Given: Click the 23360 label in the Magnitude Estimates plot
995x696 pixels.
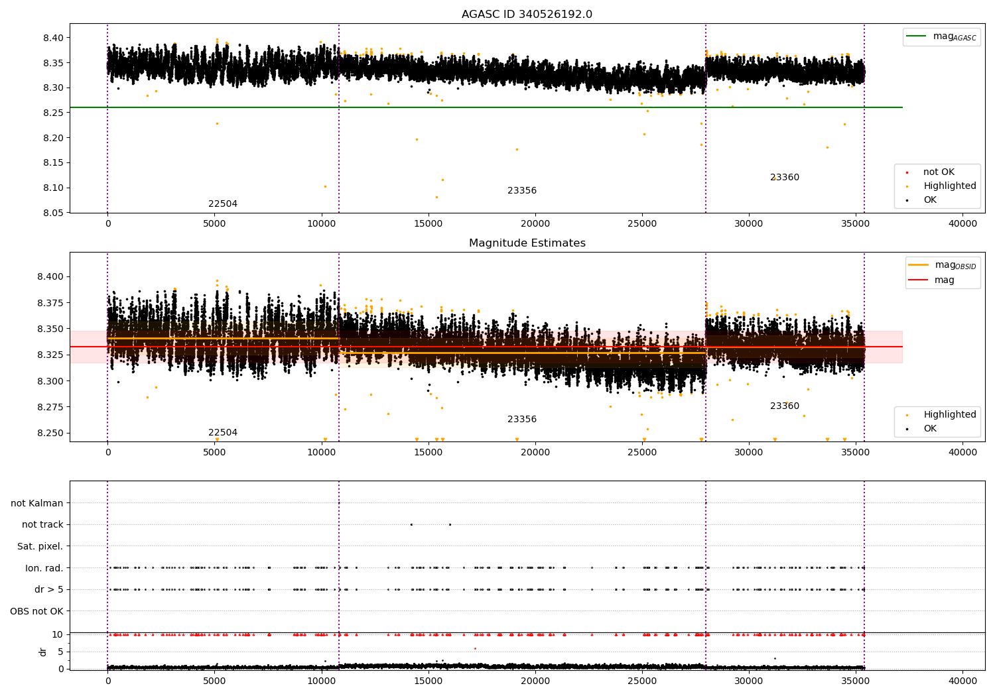Looking at the screenshot, I should coord(785,406).
